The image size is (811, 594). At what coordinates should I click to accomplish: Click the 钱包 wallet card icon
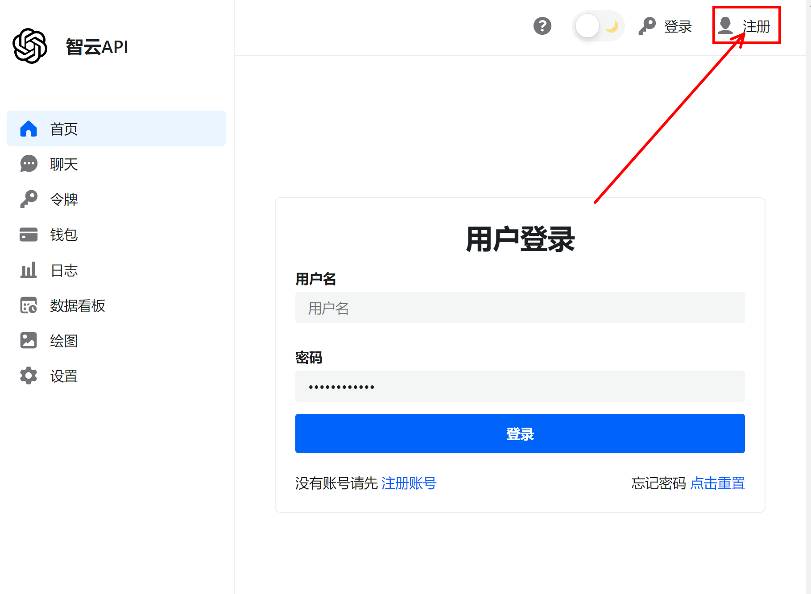coord(29,235)
